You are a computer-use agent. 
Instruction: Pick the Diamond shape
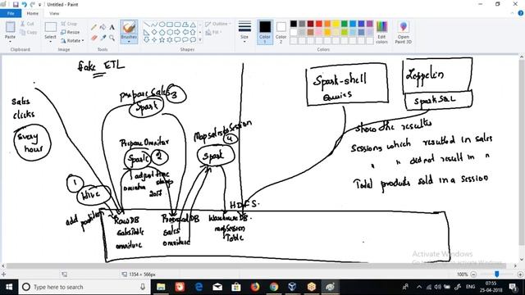[x=154, y=32]
